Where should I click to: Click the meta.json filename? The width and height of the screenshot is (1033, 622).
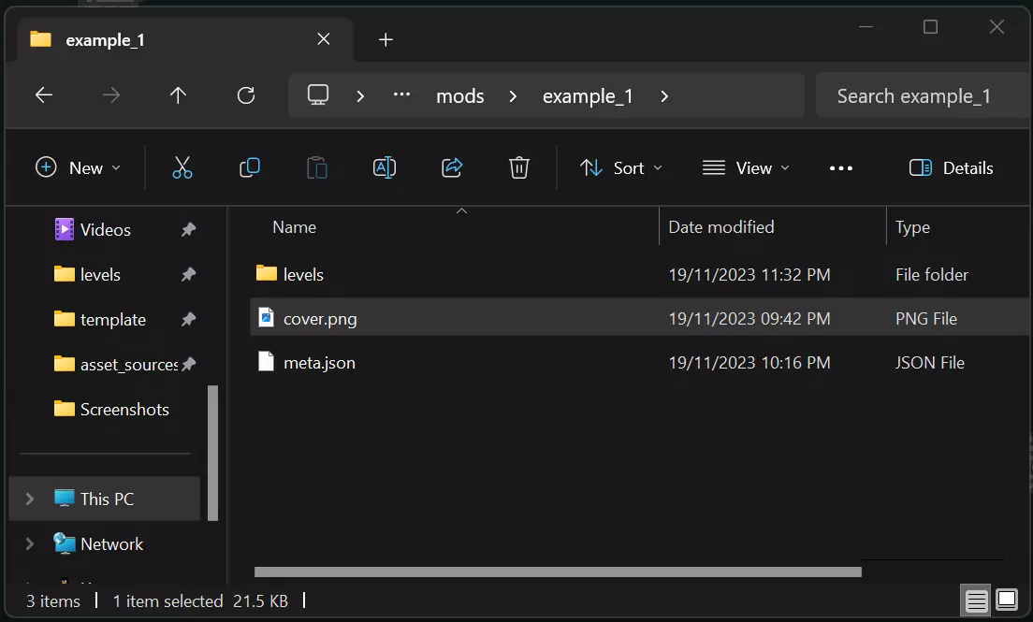(319, 362)
